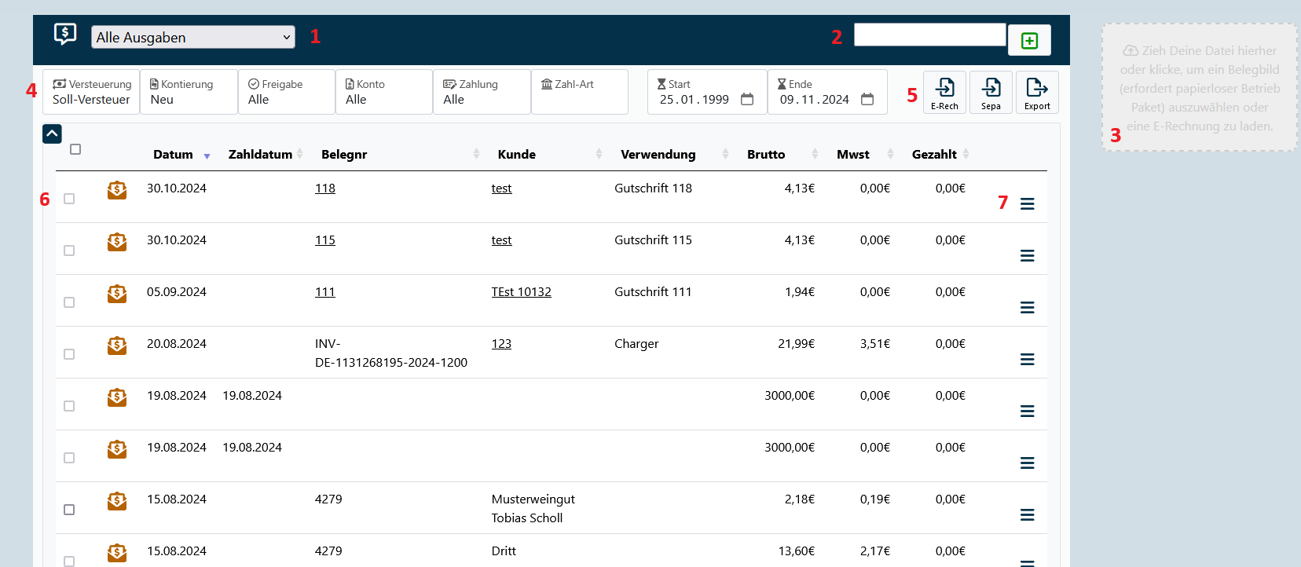The width and height of the screenshot is (1301, 567).
Task: Open calendar picker in Start date field
Action: (x=747, y=100)
